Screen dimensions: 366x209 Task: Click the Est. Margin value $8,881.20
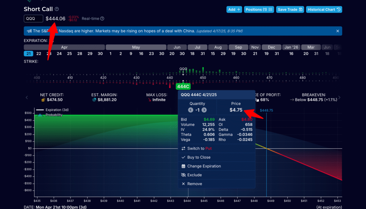[107, 100]
